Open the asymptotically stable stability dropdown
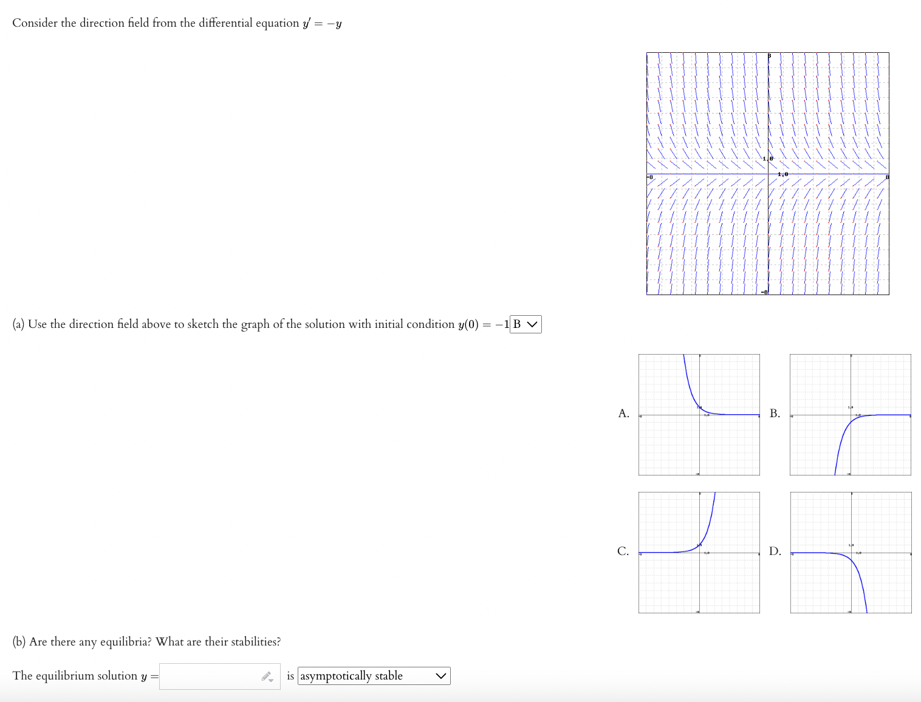921x702 pixels. click(x=374, y=676)
